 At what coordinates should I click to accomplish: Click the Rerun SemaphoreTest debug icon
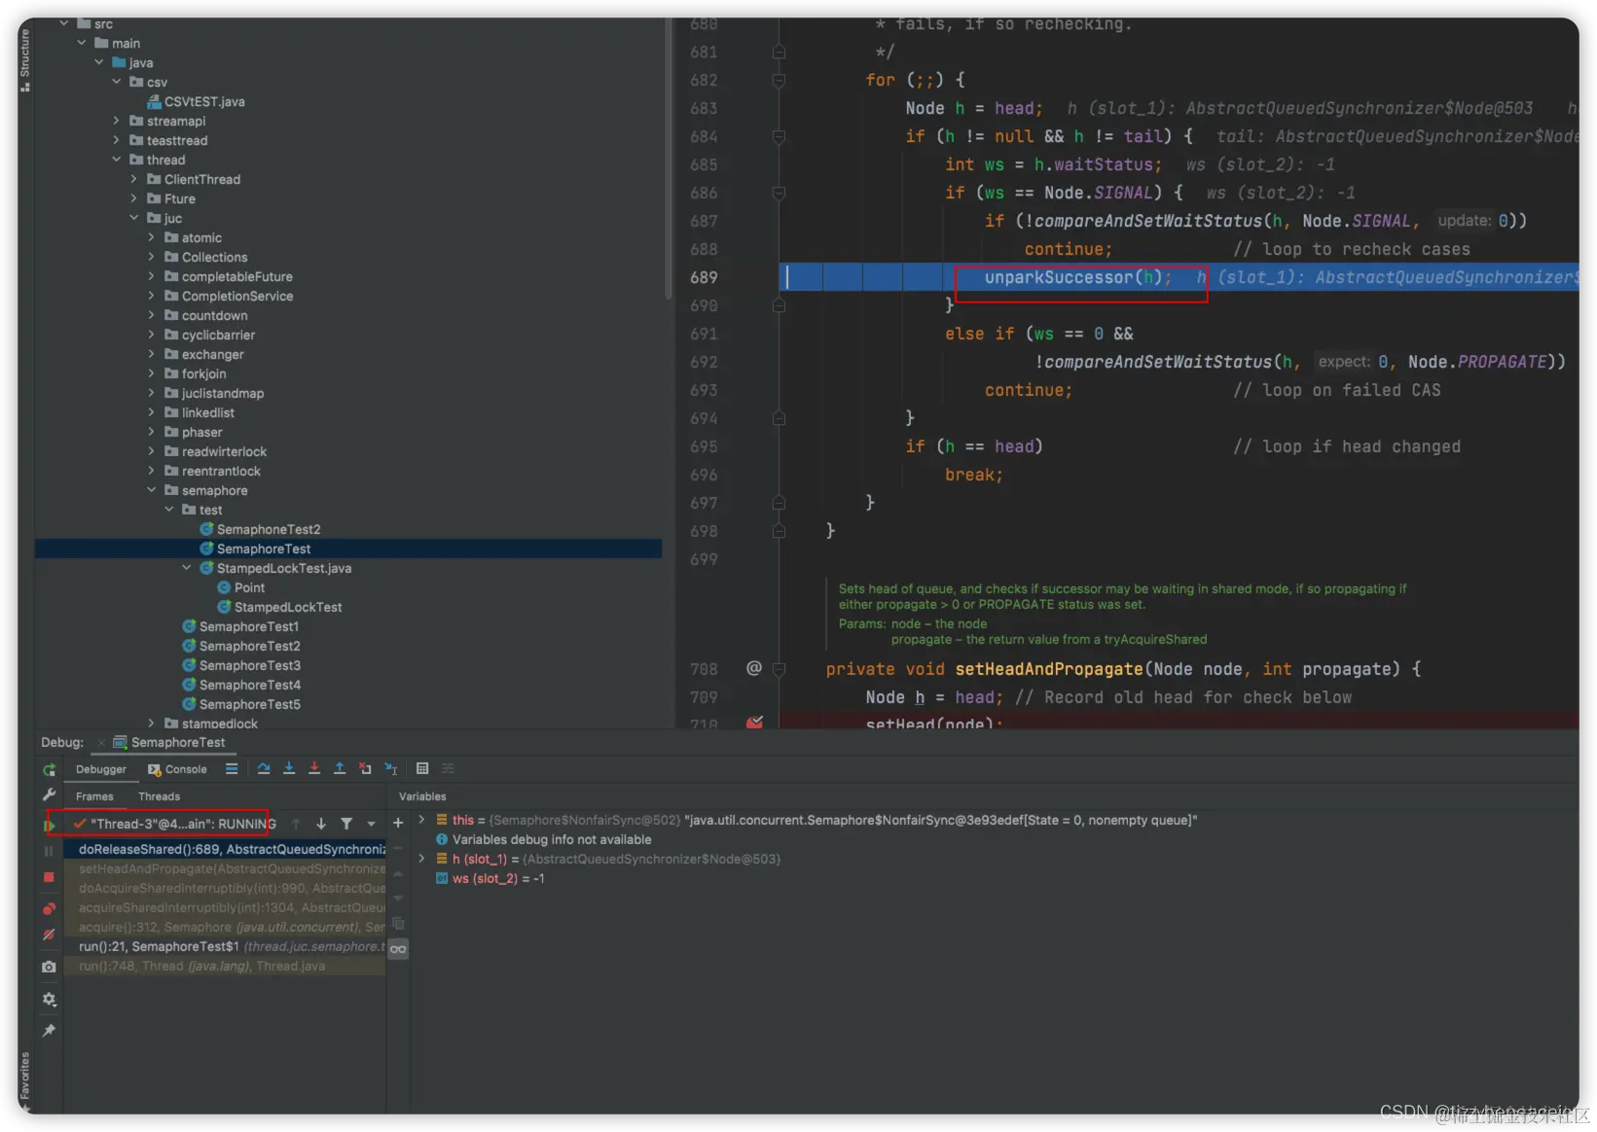49,769
